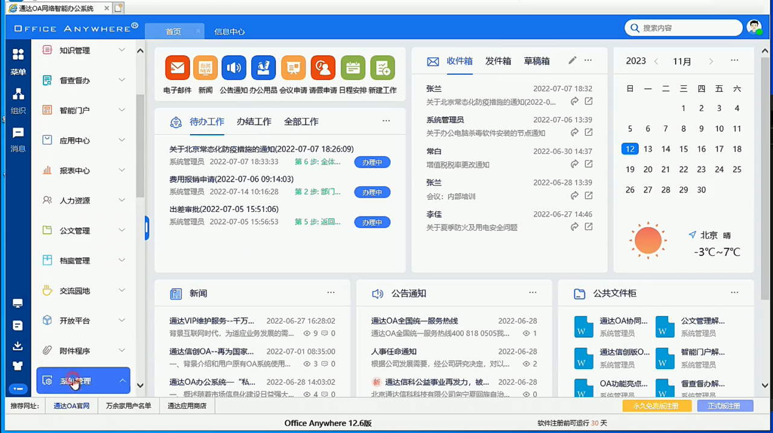Select date 12 in the calendar

click(630, 149)
